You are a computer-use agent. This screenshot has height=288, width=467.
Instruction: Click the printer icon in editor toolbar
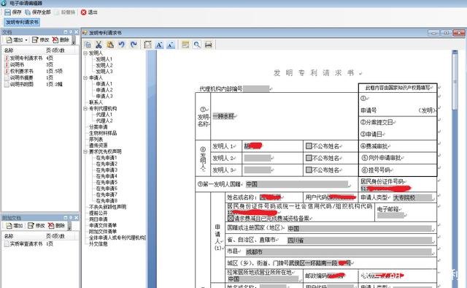tap(209, 45)
